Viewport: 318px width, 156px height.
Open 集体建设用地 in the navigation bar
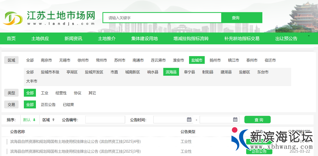[x=145, y=38]
